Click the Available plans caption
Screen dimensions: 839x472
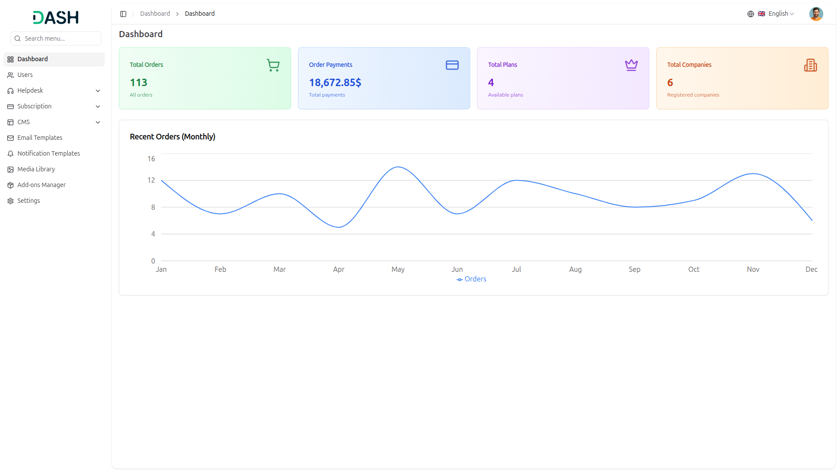pyautogui.click(x=506, y=95)
